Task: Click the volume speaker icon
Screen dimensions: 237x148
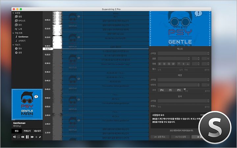Action: [14, 137]
